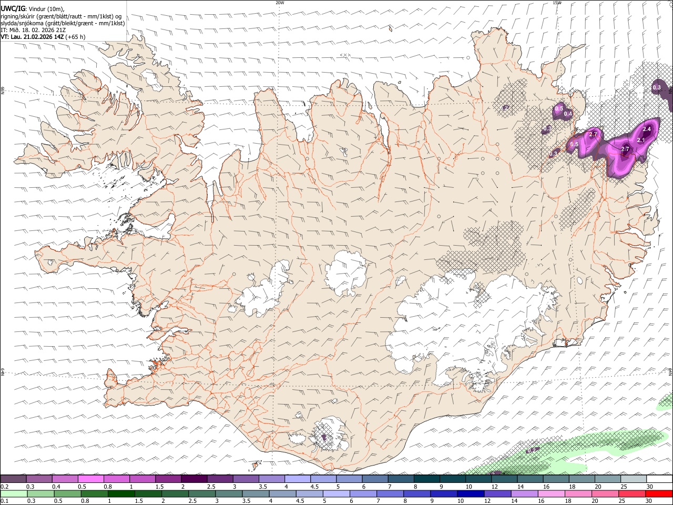Pick lower legend pink swatch at 16
Screen dimensions: 673x505
point(552,493)
